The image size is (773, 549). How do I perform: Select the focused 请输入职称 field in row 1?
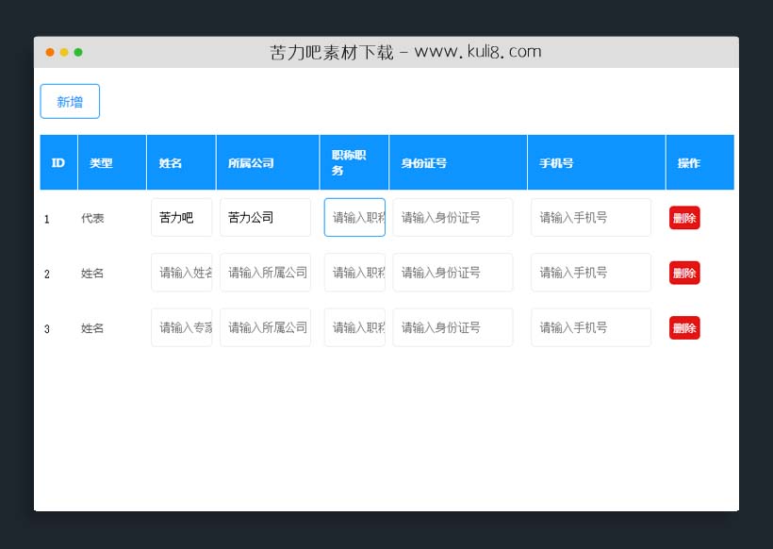pos(354,217)
